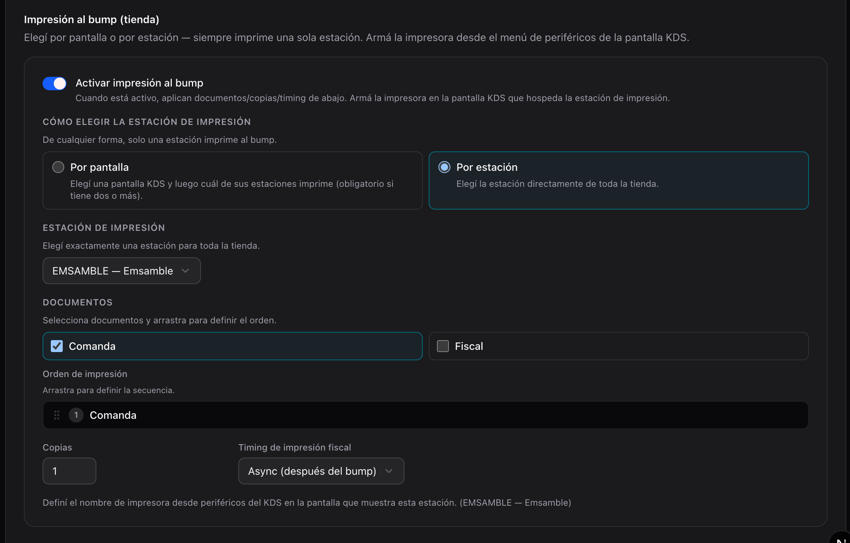This screenshot has height=543, width=850.
Task: Click the ESTACIÓN DE IMPRESIÓN section label
Action: click(x=104, y=228)
